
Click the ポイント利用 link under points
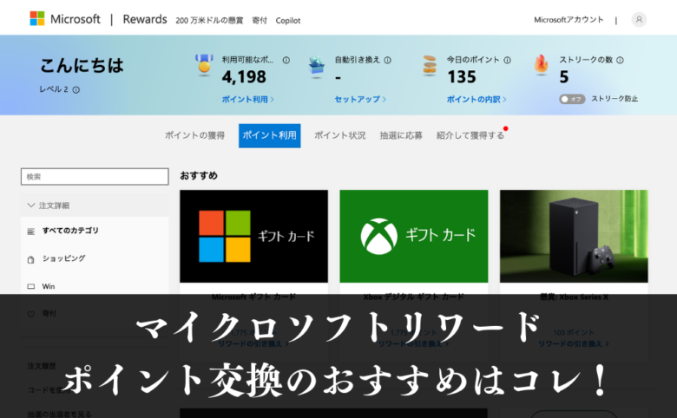248,99
